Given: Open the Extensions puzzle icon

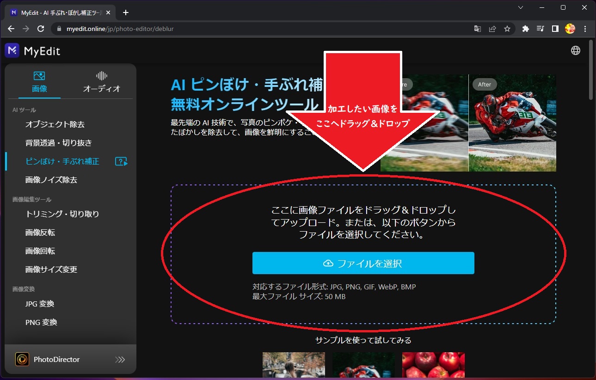Looking at the screenshot, I should [x=525, y=29].
